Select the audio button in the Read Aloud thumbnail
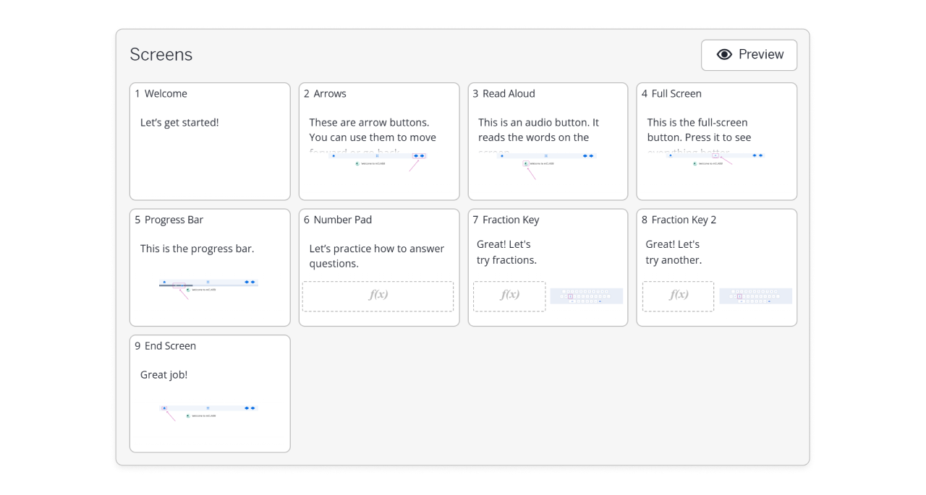 [525, 163]
